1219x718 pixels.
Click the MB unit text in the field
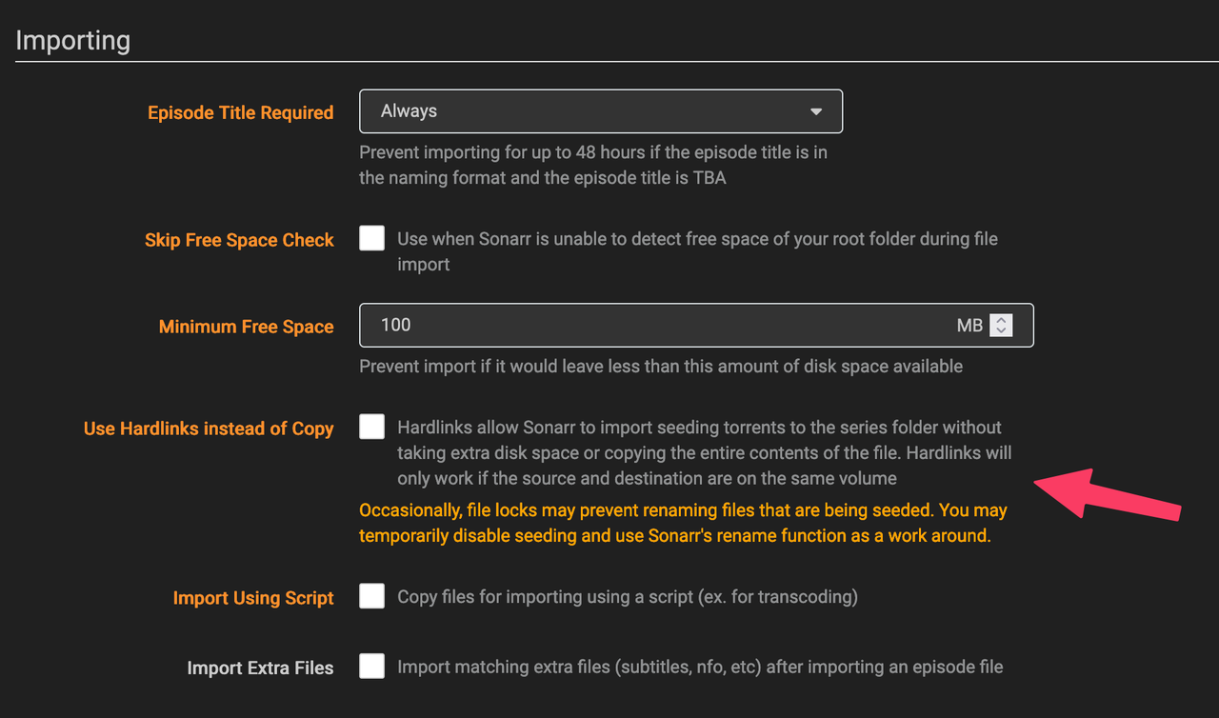(x=969, y=325)
